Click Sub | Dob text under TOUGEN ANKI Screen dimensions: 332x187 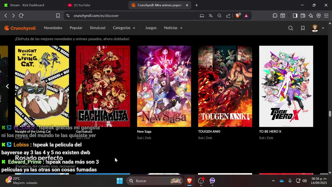pos(205,138)
